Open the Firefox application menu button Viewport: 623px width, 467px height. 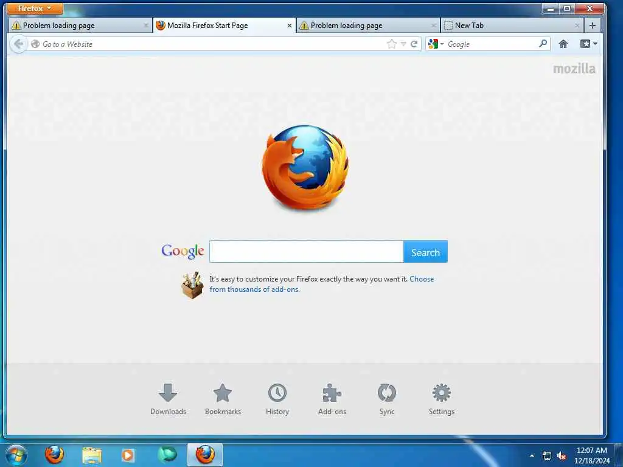35,8
